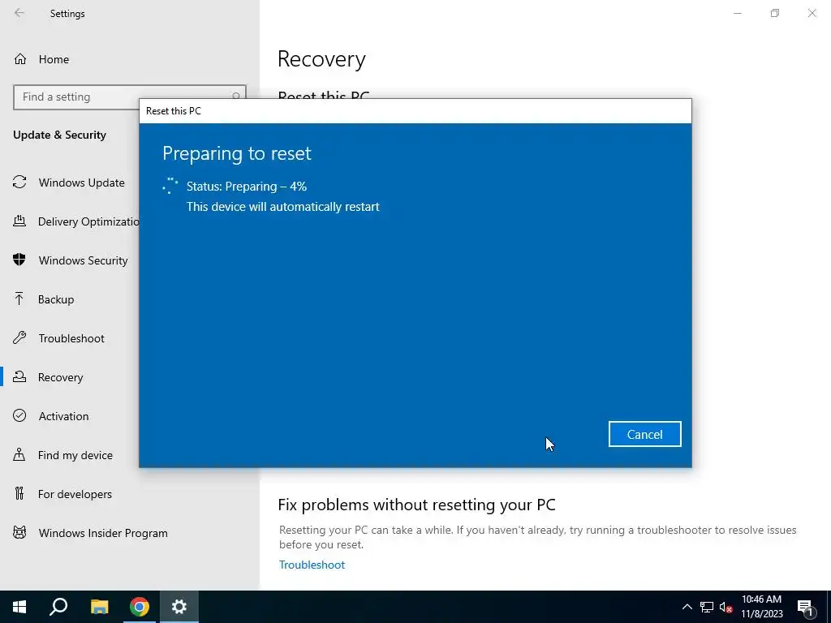Open taskbar search magnifier
Image resolution: width=831 pixels, height=623 pixels.
tap(58, 607)
